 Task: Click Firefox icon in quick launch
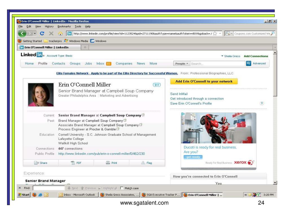pyautogui.click(x=34, y=195)
